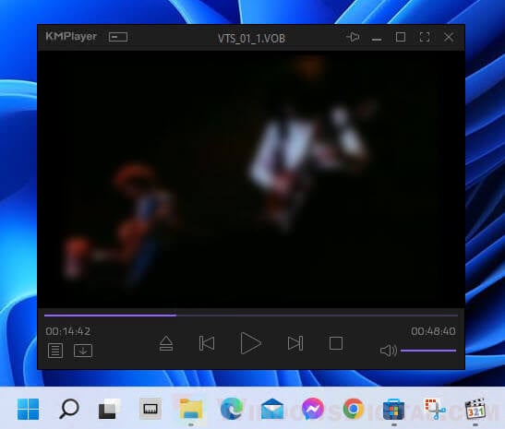Open the Mail app from taskbar
Screen dimensions: 505x429
tap(272, 409)
